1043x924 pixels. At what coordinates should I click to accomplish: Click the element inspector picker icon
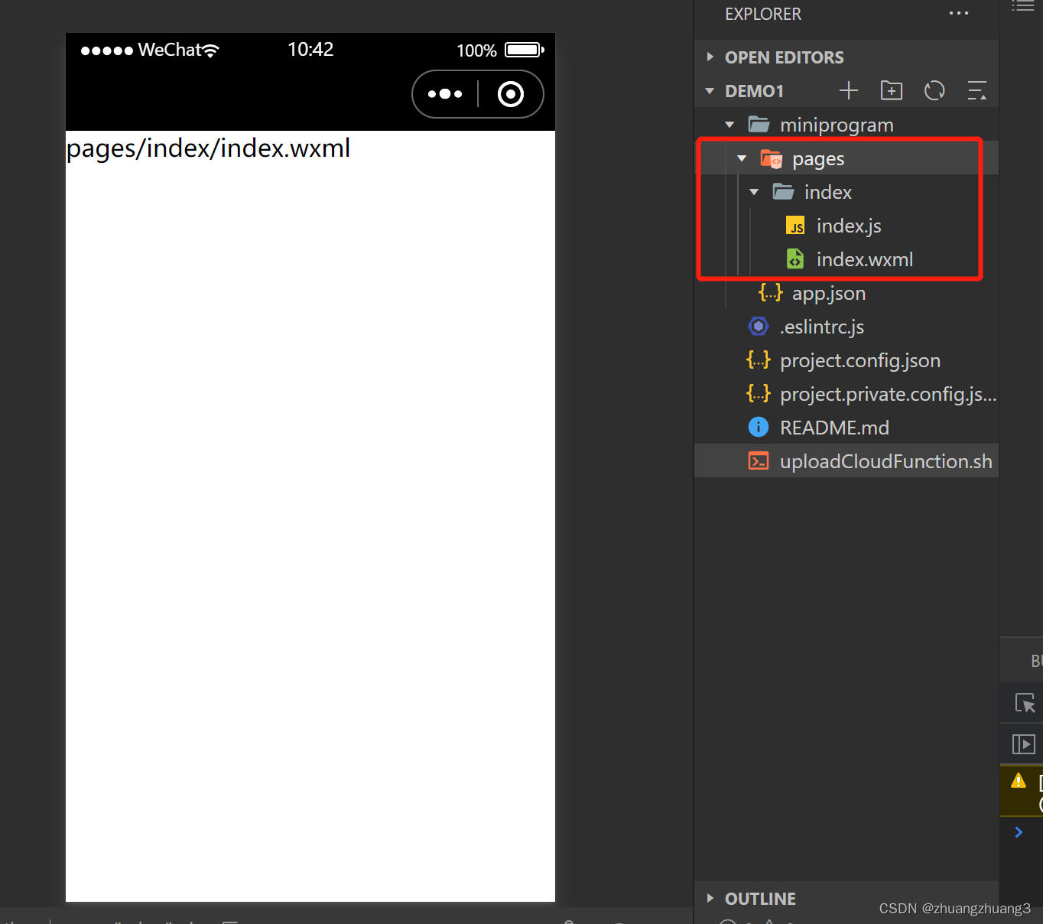pos(1025,703)
